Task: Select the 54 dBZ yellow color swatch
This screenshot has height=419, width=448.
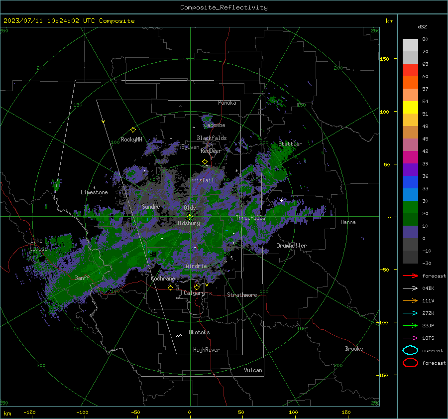Action: 410,107
